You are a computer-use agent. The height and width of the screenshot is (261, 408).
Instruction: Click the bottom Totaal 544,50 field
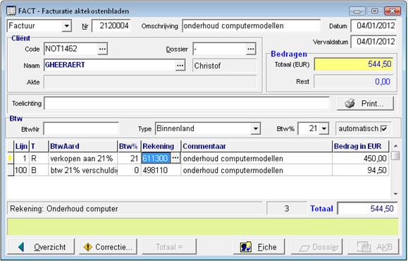pos(367,208)
